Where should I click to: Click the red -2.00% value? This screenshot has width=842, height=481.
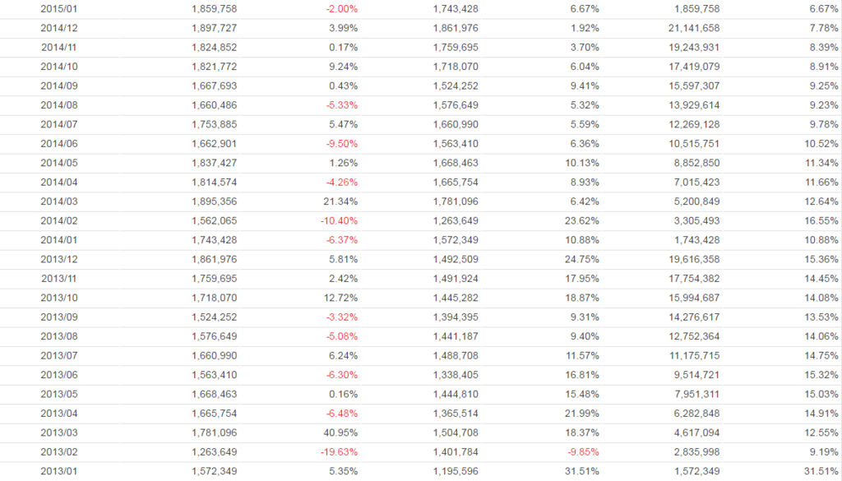(341, 9)
